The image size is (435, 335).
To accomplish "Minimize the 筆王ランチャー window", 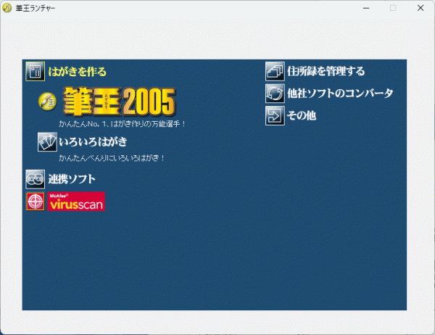I will tap(366, 8).
